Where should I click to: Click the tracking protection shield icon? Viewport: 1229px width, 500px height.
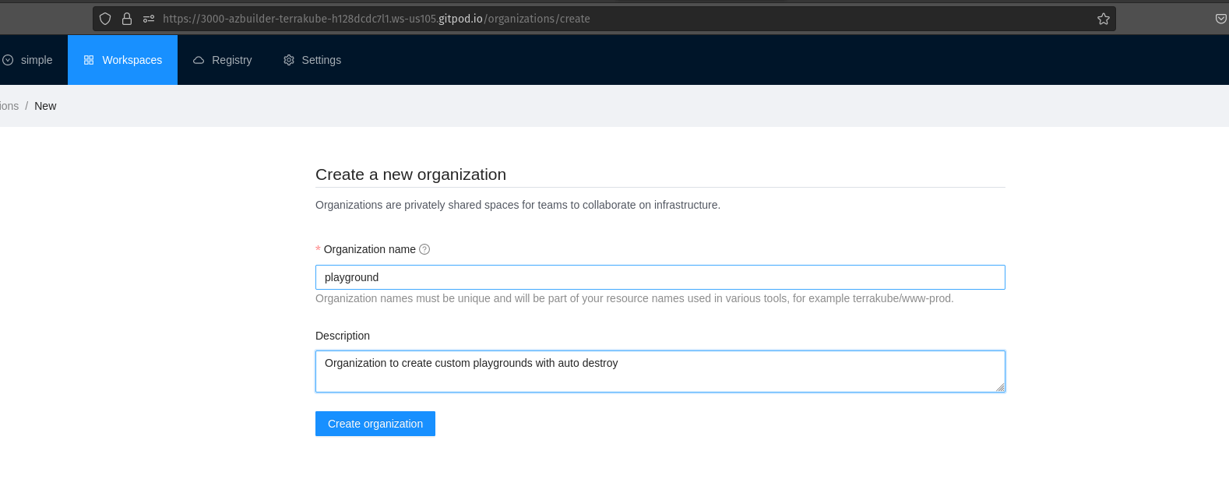tap(105, 19)
